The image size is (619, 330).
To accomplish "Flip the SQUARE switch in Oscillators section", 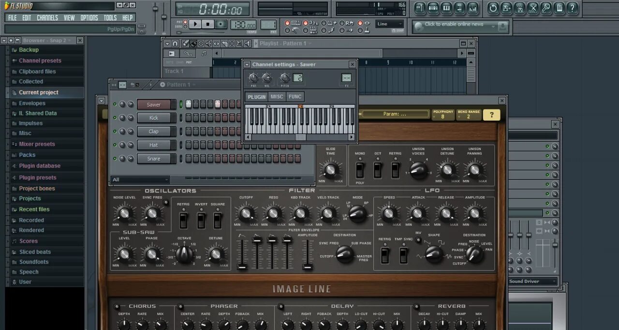I will coord(218,220).
